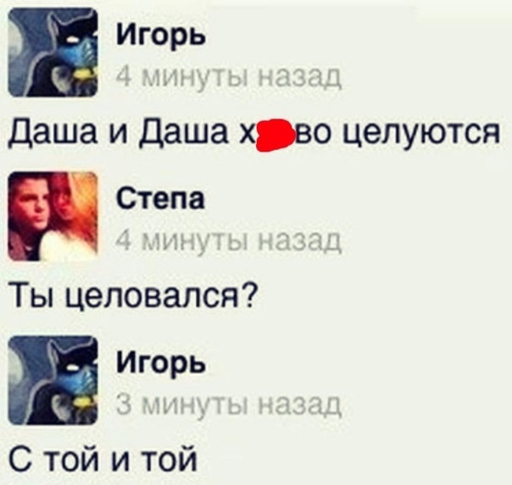Click the word 'целуются' in the first comment
512x485 pixels.
(x=421, y=135)
